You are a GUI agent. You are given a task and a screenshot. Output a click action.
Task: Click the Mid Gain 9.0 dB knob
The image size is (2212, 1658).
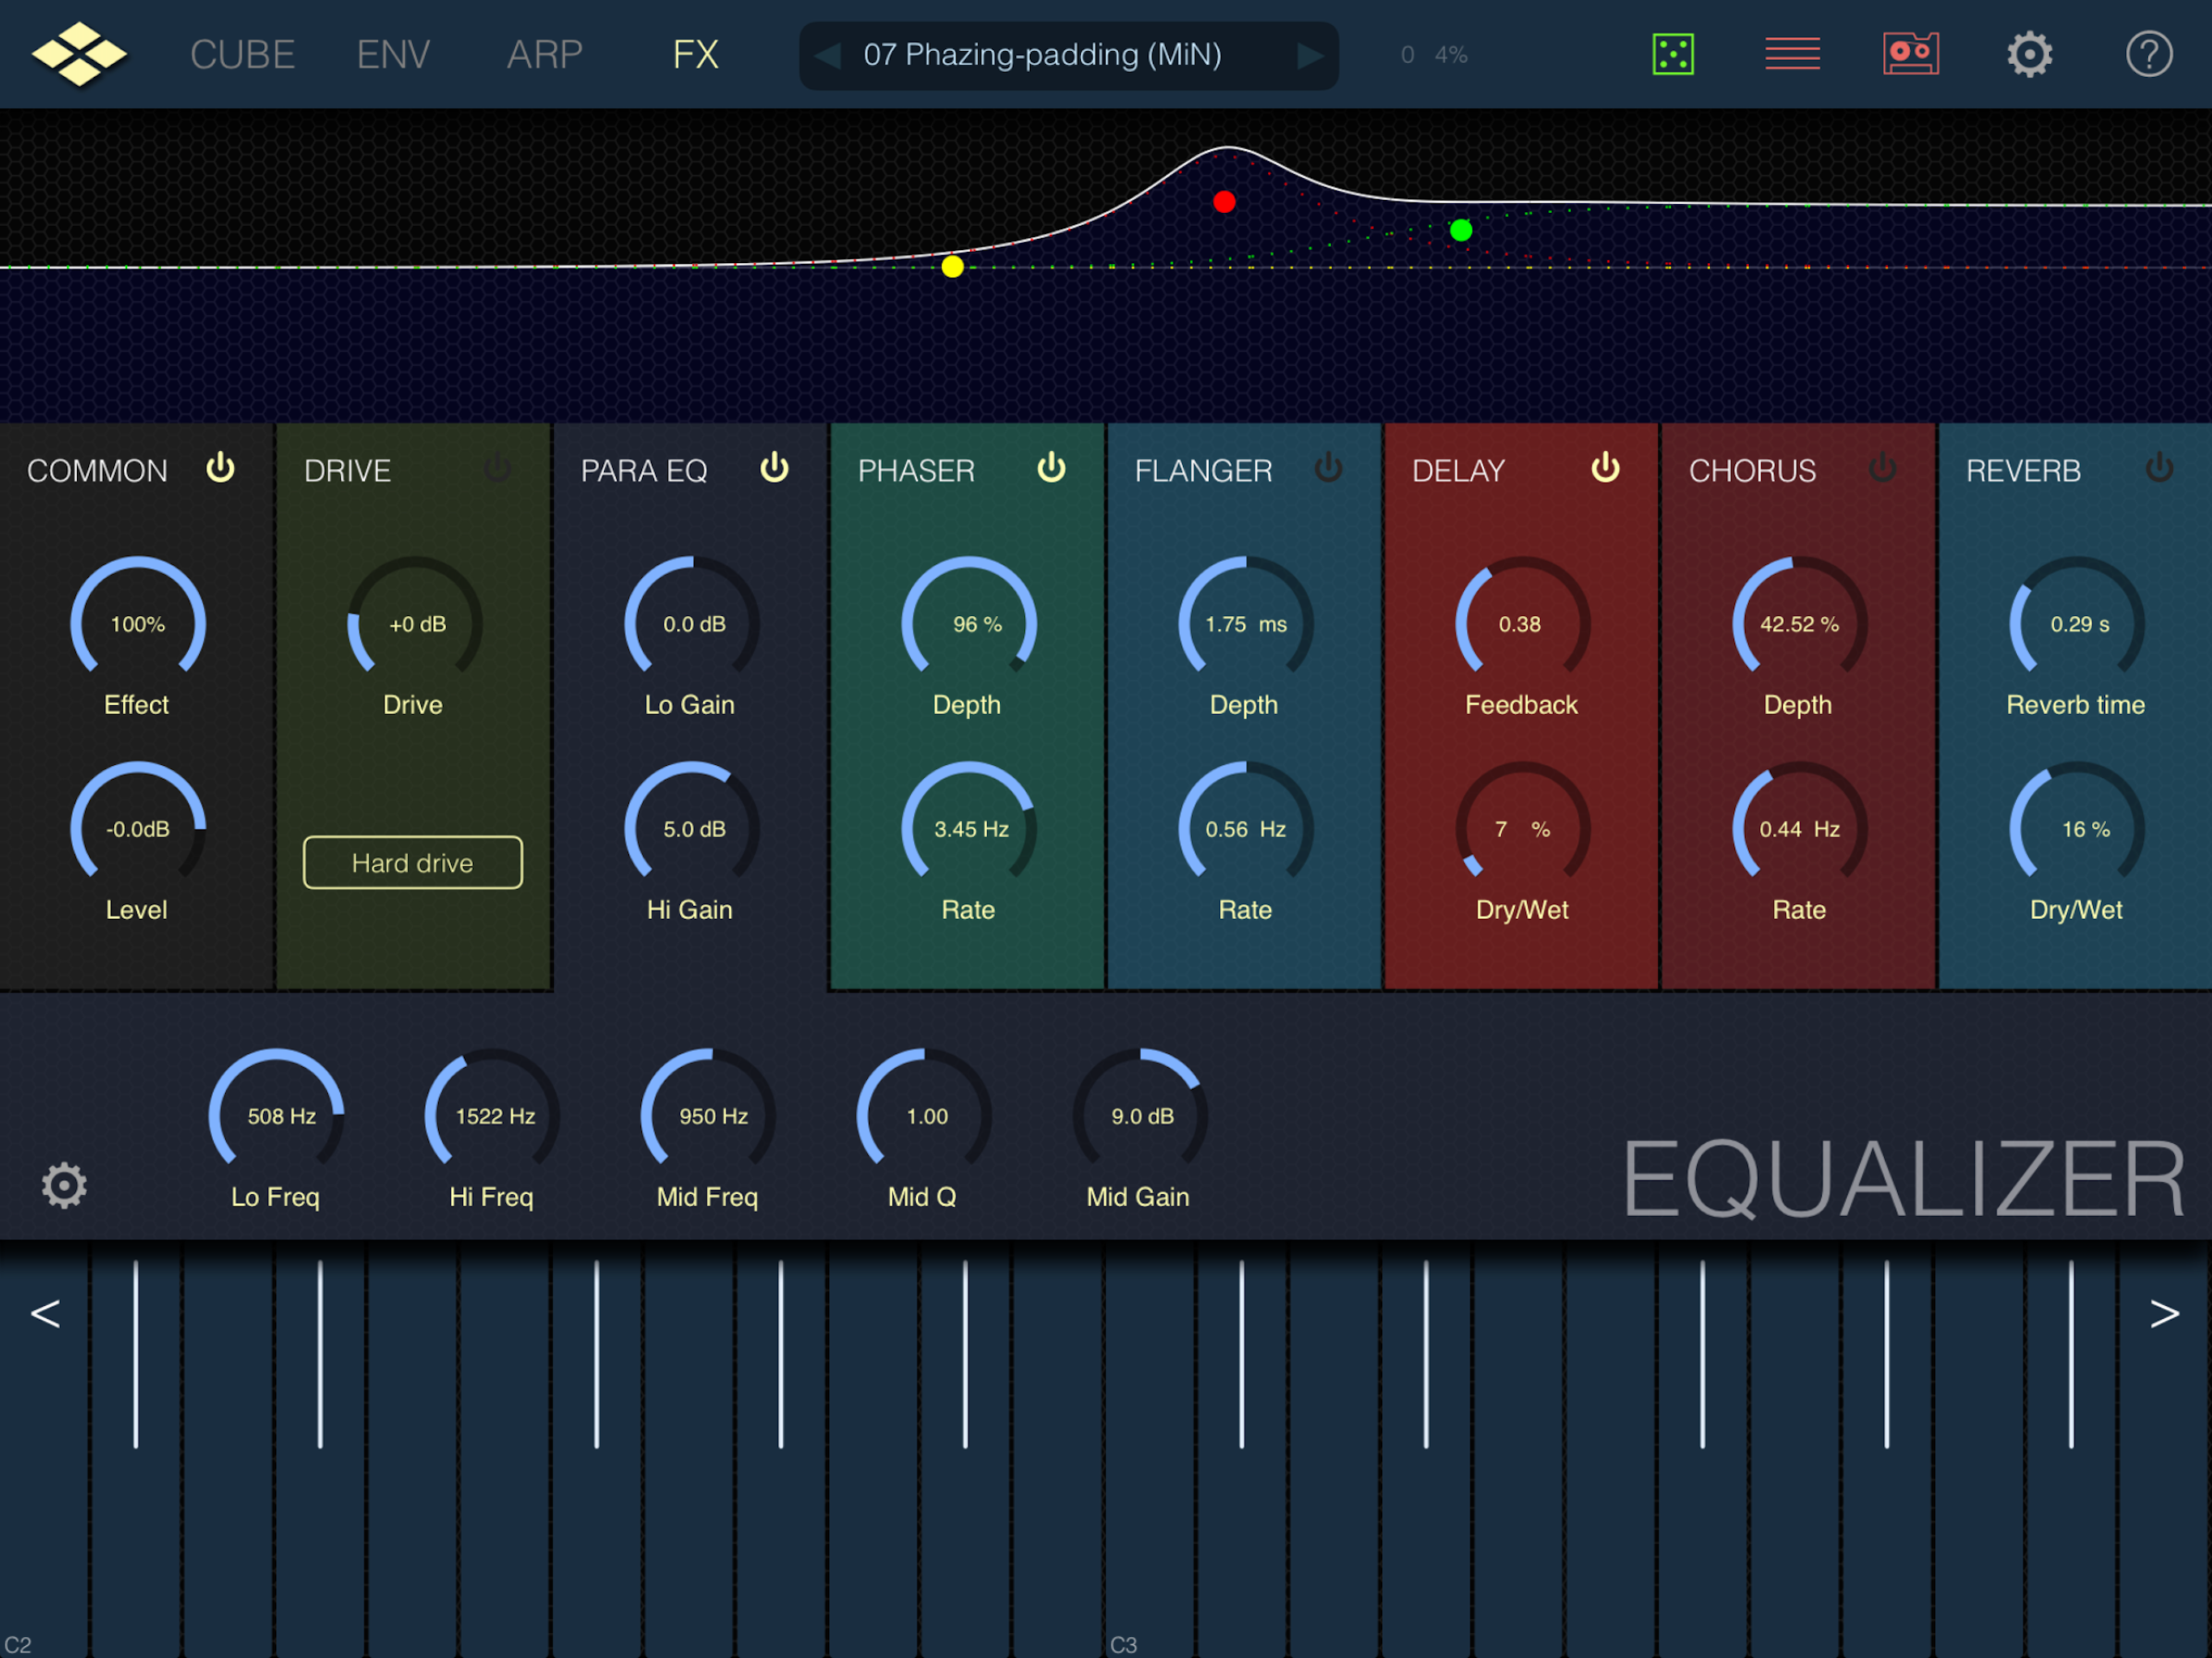1140,1115
